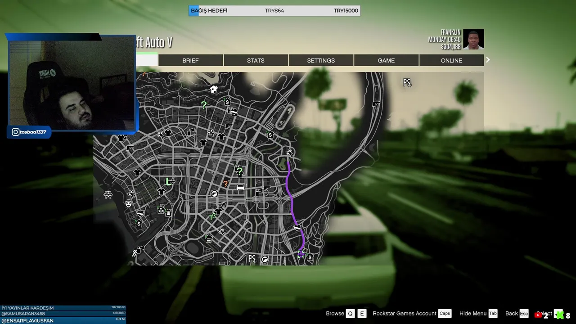Select the movie camera question mark icon
Screen dimensions: 576x324
tap(238, 170)
